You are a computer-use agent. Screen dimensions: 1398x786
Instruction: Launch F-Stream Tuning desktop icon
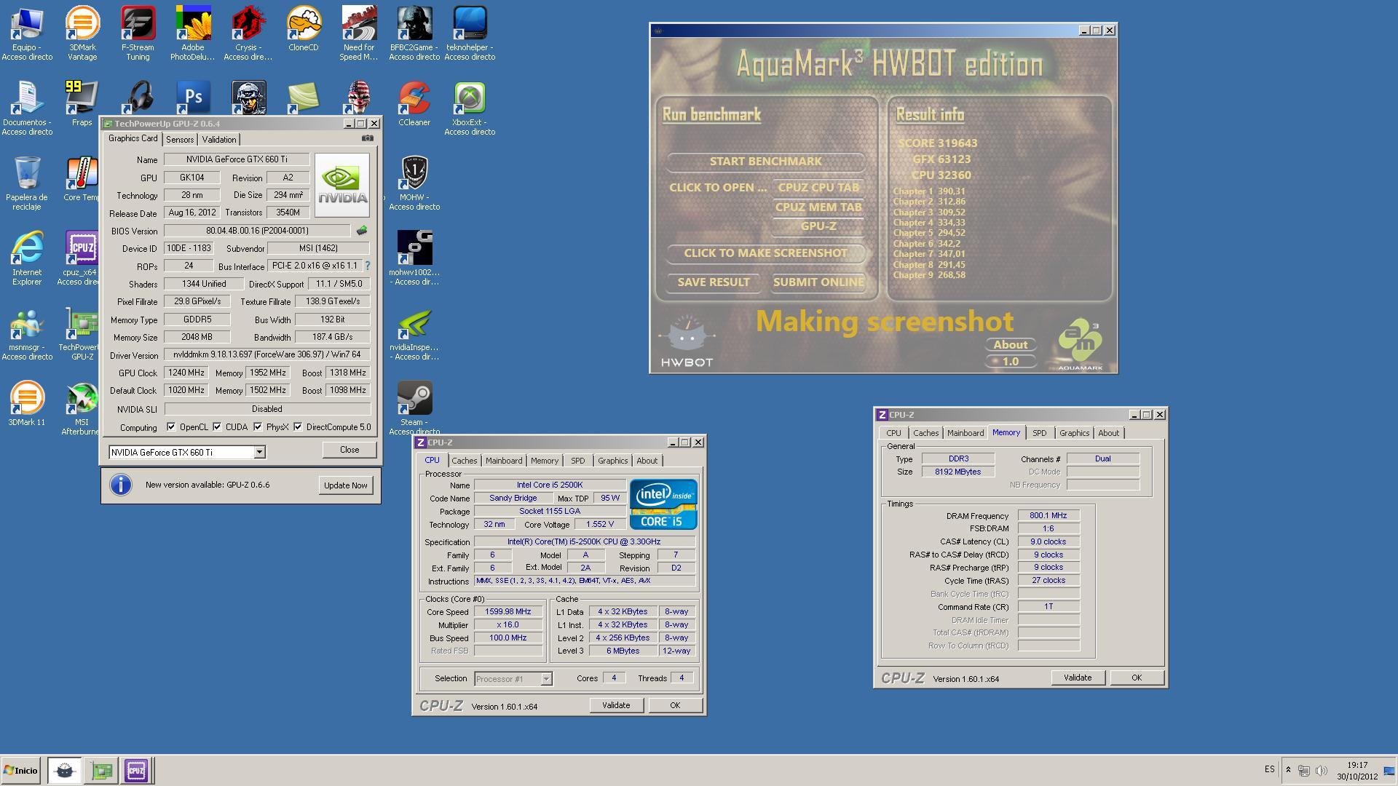(x=138, y=33)
